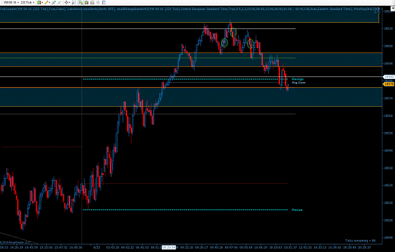Click the Pre-High line label
Viewport: 395px width, 252px height.
point(298,80)
